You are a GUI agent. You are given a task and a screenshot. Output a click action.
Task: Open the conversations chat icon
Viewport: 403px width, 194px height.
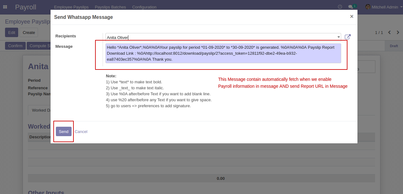coord(351,7)
